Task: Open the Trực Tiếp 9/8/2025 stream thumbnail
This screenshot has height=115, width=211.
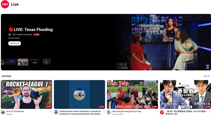Action: (133, 94)
